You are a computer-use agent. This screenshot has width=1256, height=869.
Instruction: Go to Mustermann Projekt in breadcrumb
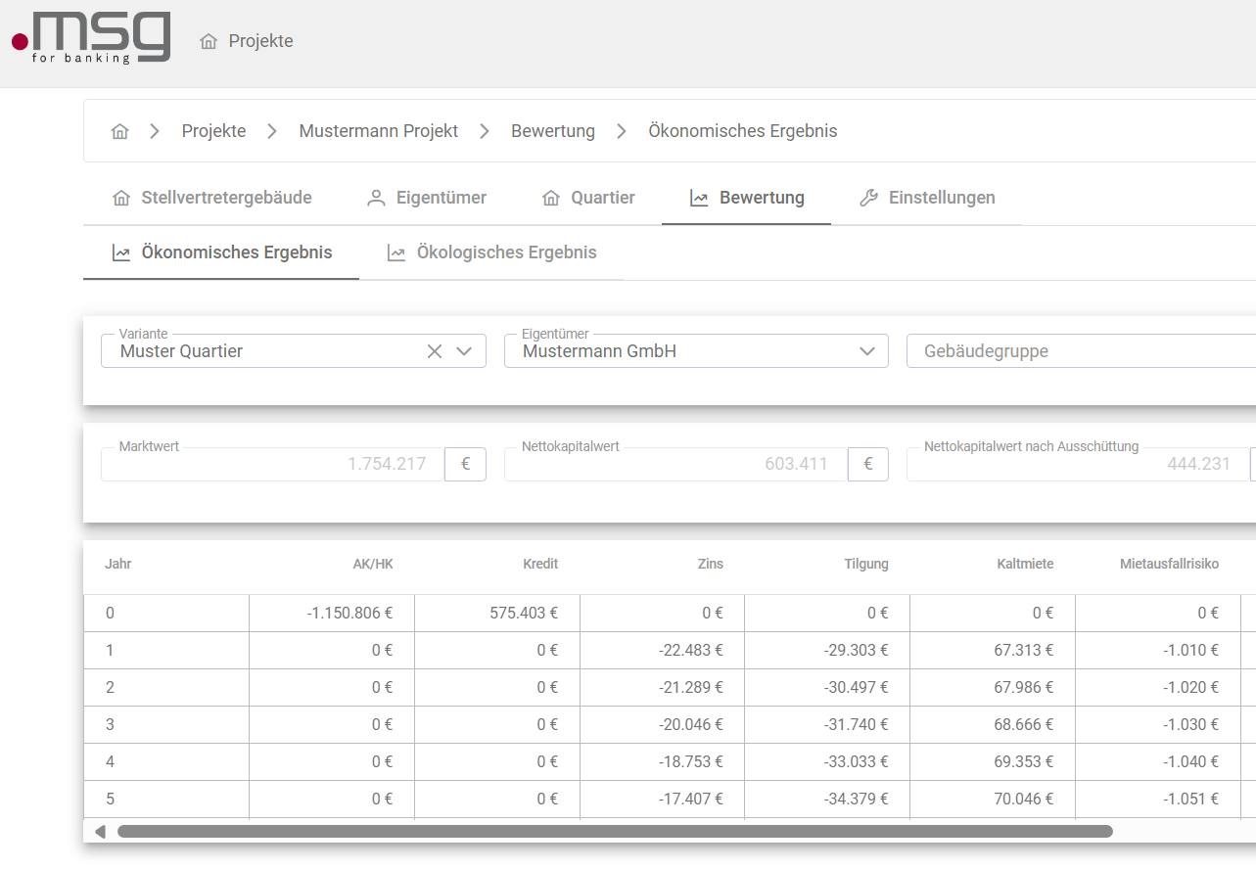(378, 131)
